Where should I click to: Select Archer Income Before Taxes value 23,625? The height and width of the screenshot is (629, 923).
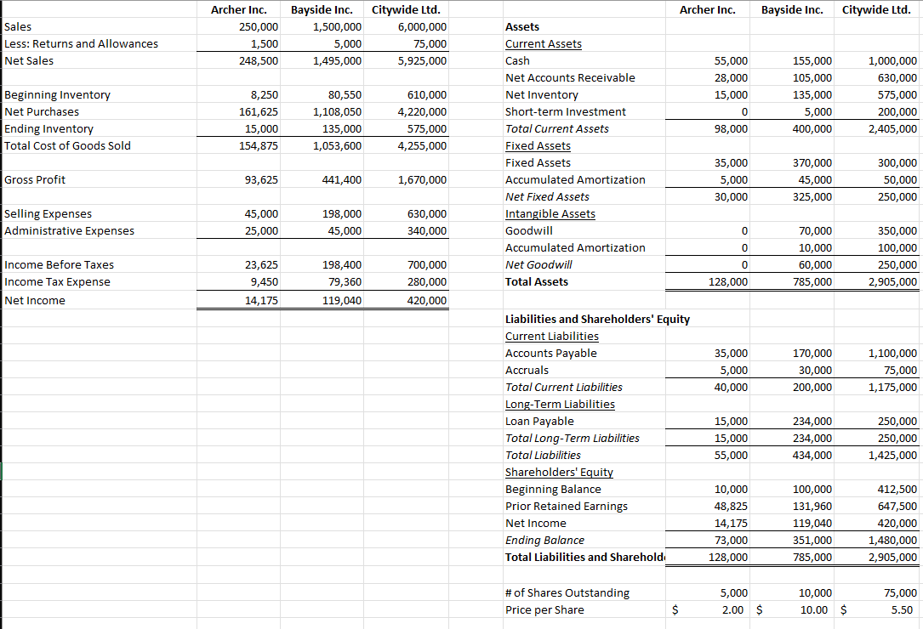click(261, 265)
